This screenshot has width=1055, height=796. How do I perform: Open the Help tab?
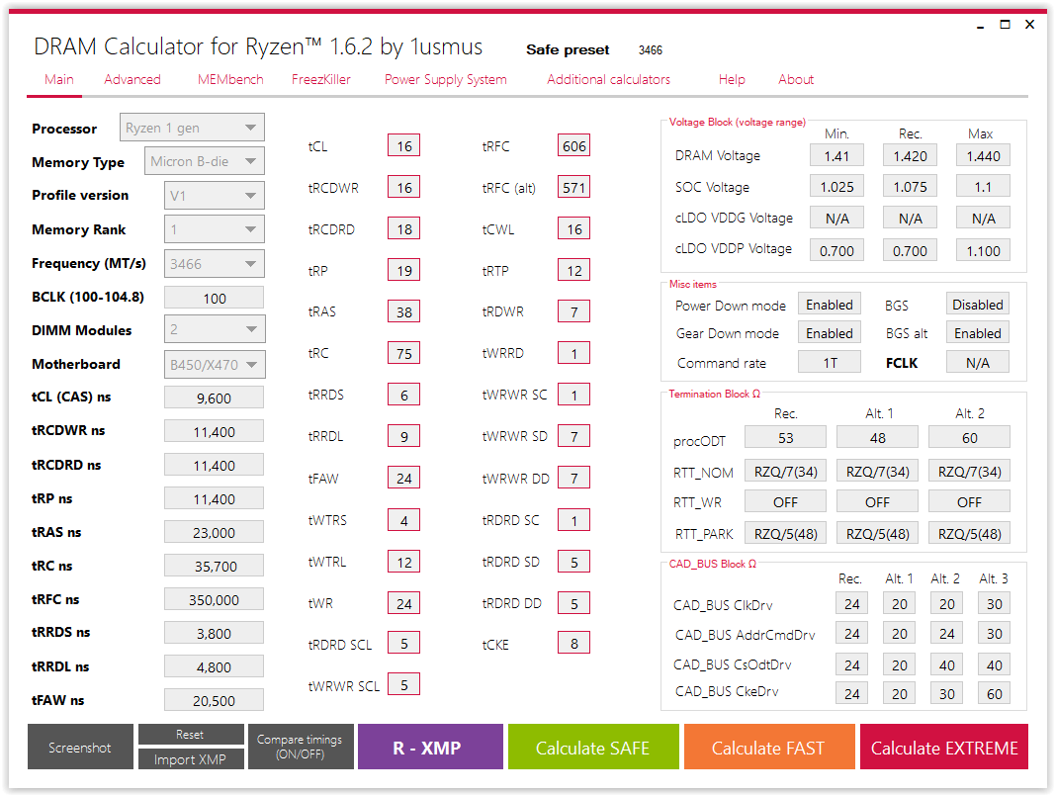pyautogui.click(x=732, y=79)
